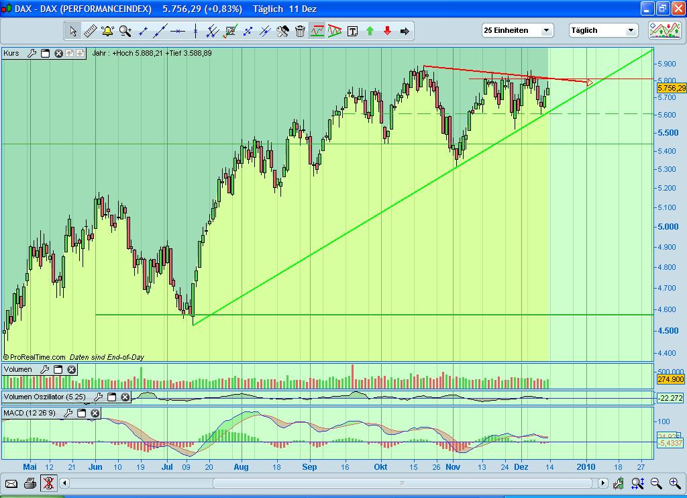Image resolution: width=687 pixels, height=498 pixels.
Task: Toggle the scissors tool in the bottom bar
Action: 48,483
